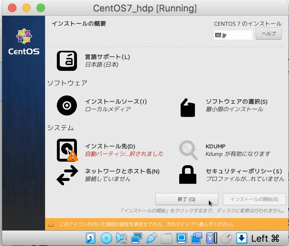This screenshot has width=289, height=246.
Task: Click the jp keyboard layout field
Action: pyautogui.click(x=233, y=35)
